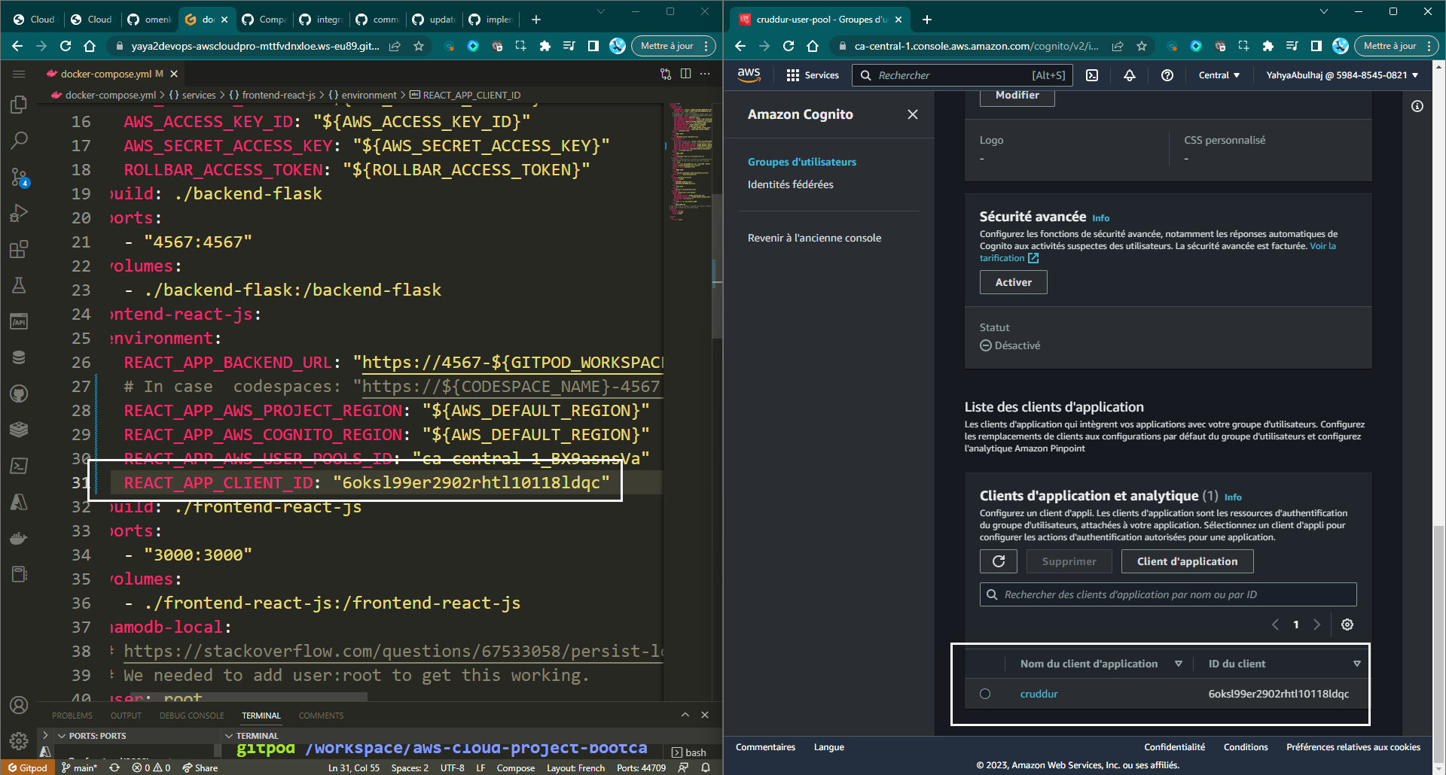Click the Modifier button
The height and width of the screenshot is (775, 1446).
pos(1017,96)
